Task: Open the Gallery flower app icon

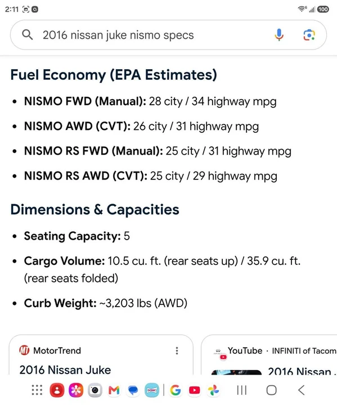Action: pos(76,390)
